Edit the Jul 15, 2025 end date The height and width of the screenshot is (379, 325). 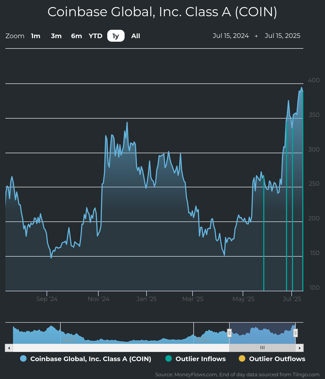pos(282,36)
